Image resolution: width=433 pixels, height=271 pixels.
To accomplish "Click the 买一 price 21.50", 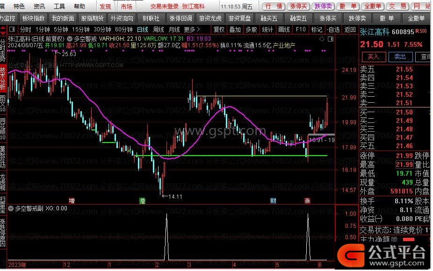I will (404, 112).
